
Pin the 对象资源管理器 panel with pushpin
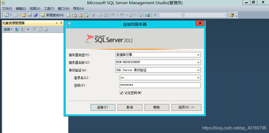pos(61,23)
